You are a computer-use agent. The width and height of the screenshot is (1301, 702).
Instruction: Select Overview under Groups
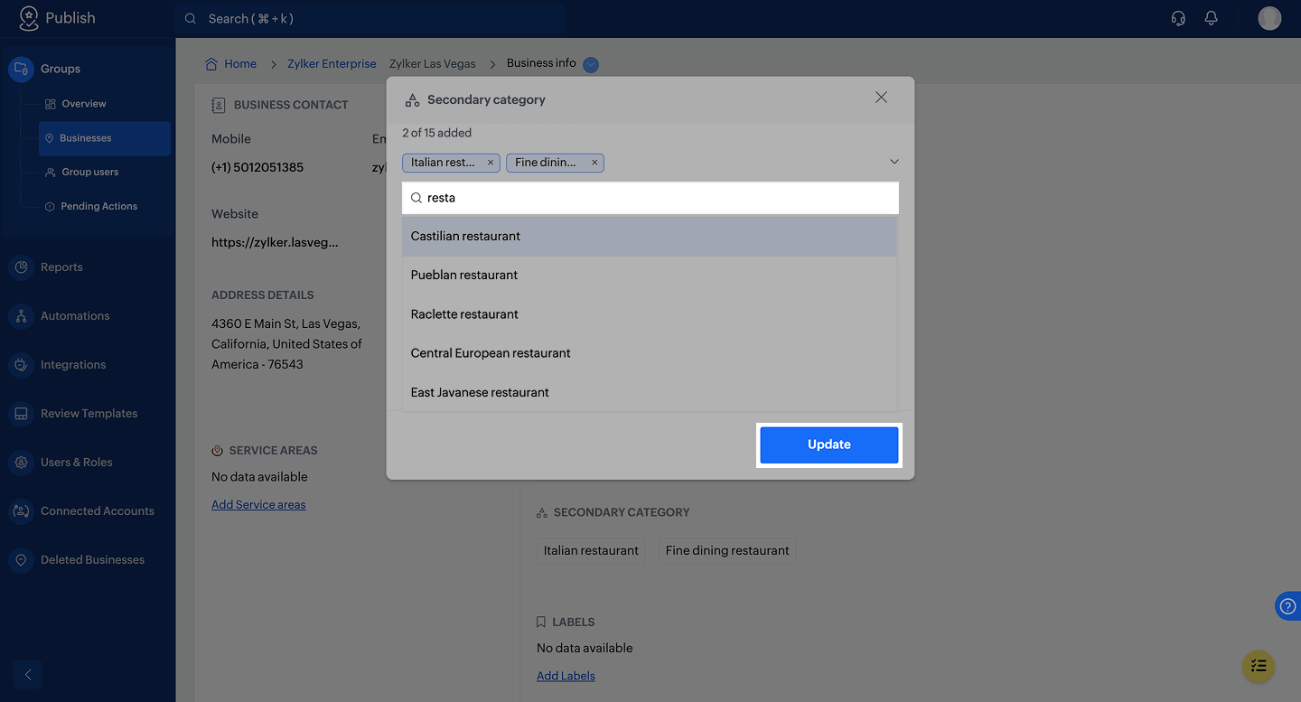click(x=84, y=104)
